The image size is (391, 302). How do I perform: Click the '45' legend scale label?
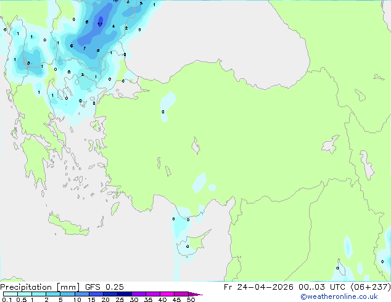point(176,300)
